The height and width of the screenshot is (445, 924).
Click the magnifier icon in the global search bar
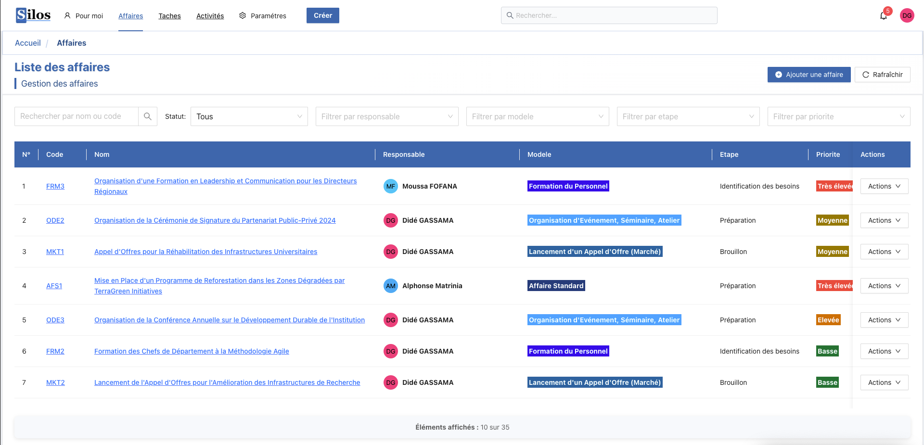510,15
